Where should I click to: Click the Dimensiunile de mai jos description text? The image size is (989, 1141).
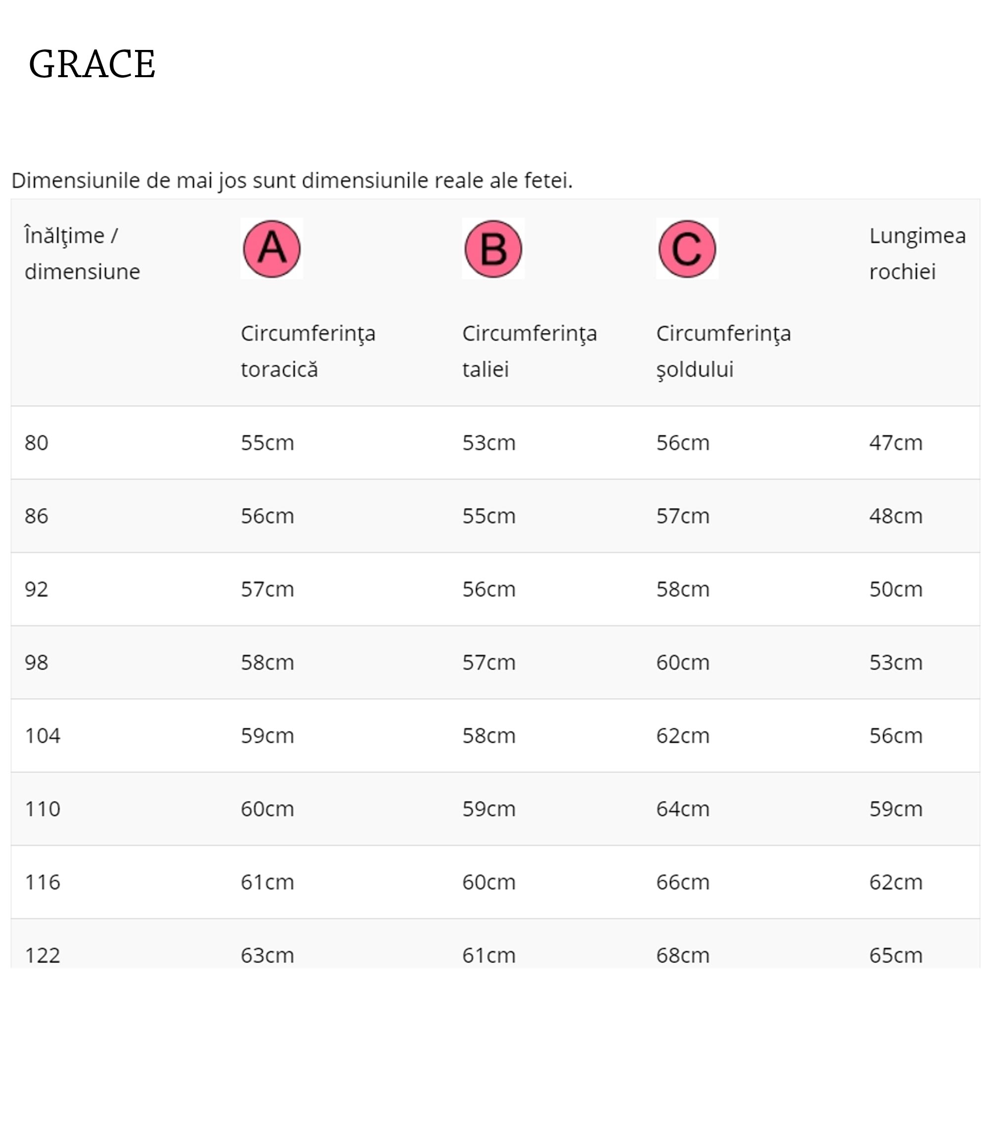[x=292, y=181]
